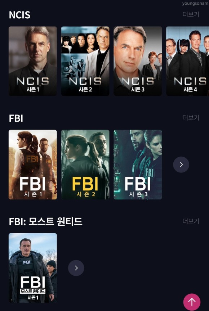Click 더보기 next to NCIS heading
Screen dimensions: 209x311
(191, 14)
